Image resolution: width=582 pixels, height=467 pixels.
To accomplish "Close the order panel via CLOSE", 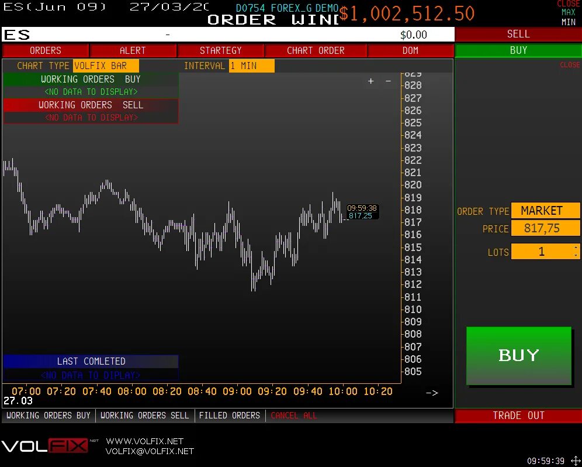I will pyautogui.click(x=570, y=65).
